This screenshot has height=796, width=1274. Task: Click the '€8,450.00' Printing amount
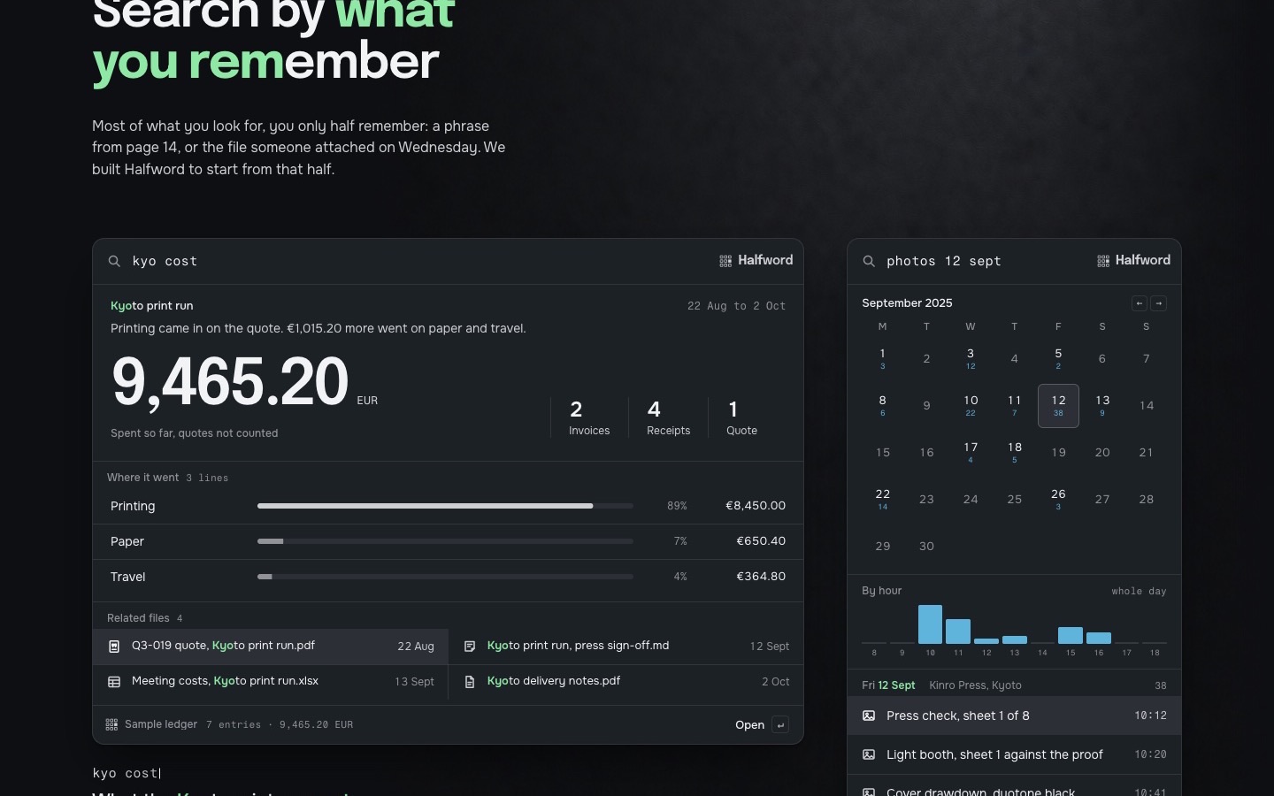[x=756, y=506]
